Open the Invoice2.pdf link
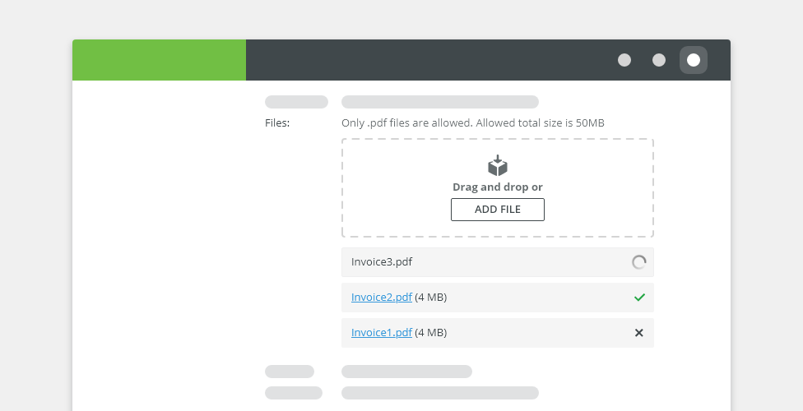Viewport: 803px width, 411px height. click(x=382, y=298)
